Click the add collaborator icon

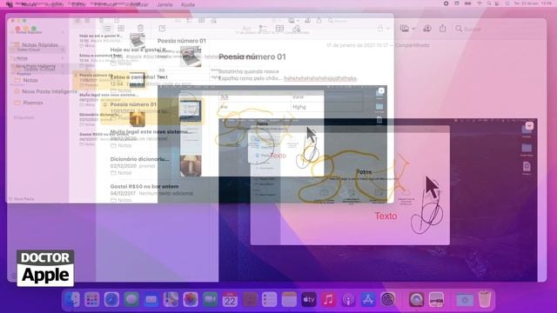pyautogui.click(x=427, y=29)
